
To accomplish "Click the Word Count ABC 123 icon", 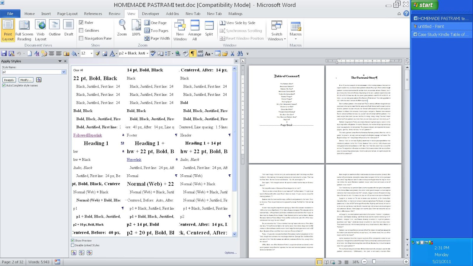I will click(200, 53).
